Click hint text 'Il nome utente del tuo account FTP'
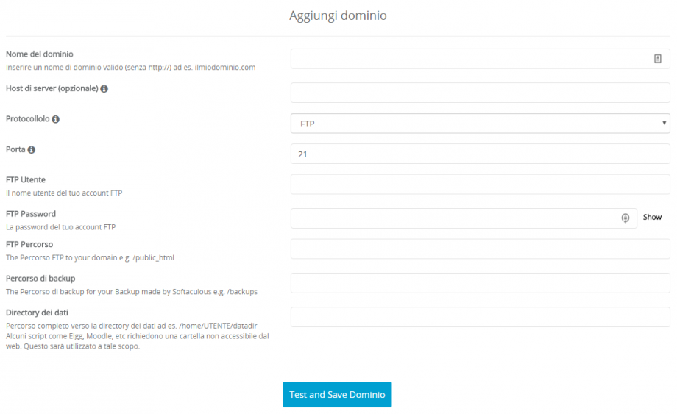This screenshot has width=677, height=414. pyautogui.click(x=64, y=193)
